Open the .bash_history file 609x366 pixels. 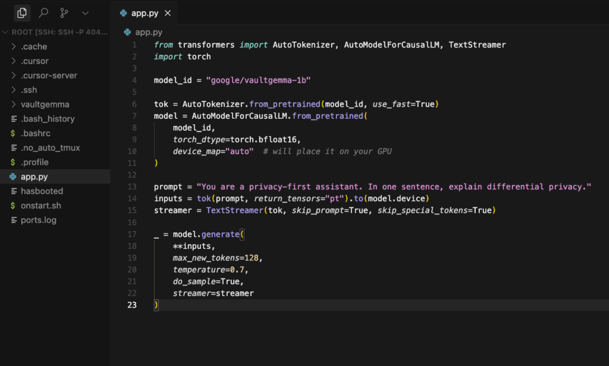coord(55,119)
